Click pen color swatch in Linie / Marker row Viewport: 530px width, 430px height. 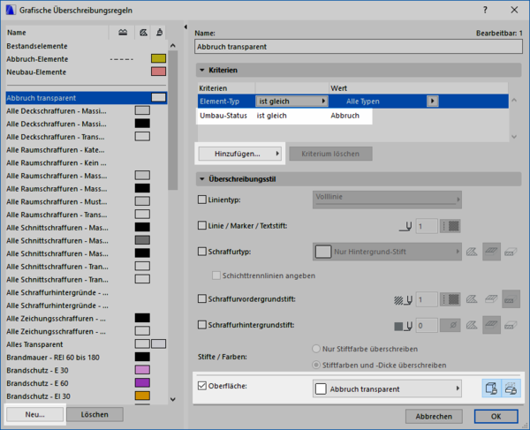[x=450, y=226]
